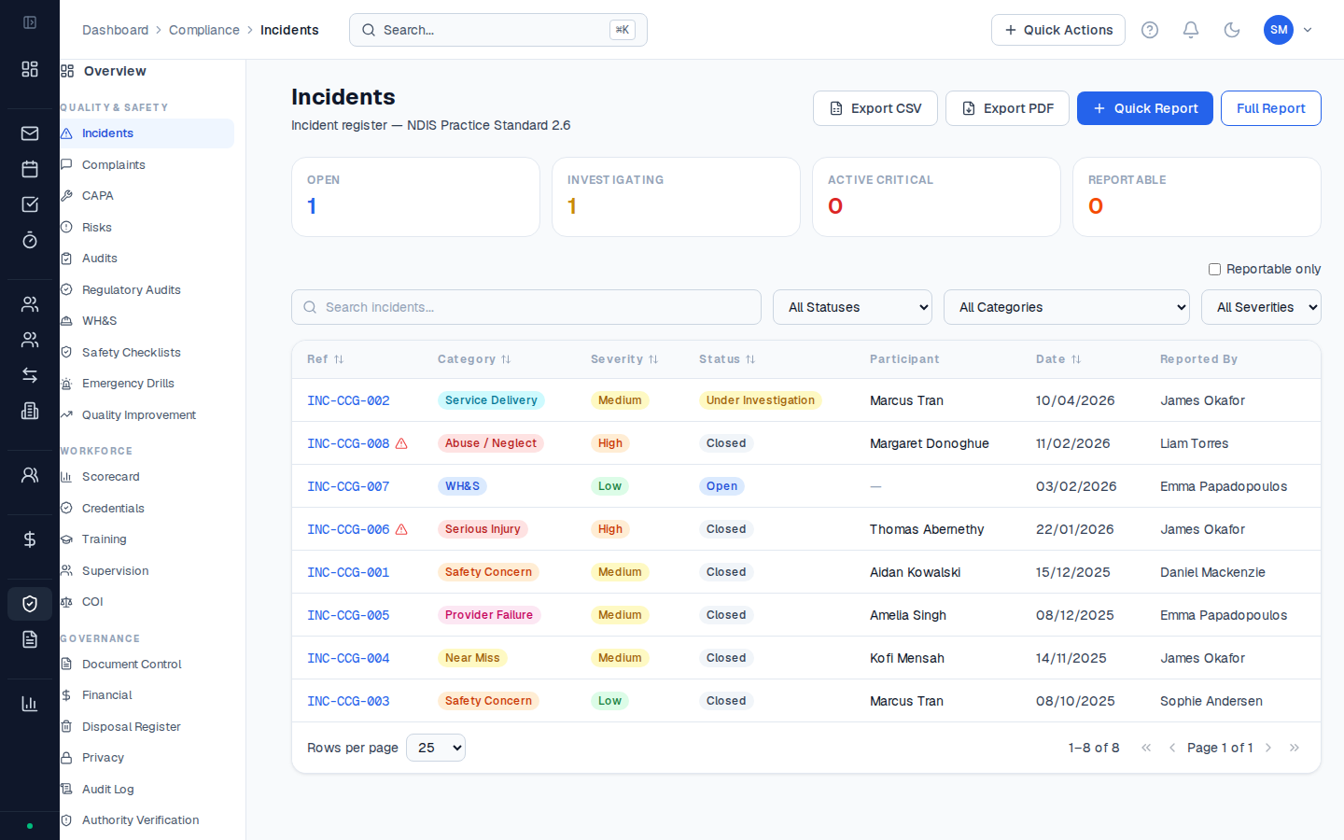Click the Open incidents stat card
This screenshot has height=840, width=1344.
point(415,197)
